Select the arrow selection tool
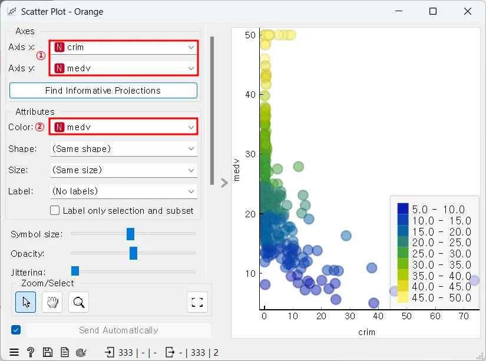The image size is (486, 361). point(26,302)
